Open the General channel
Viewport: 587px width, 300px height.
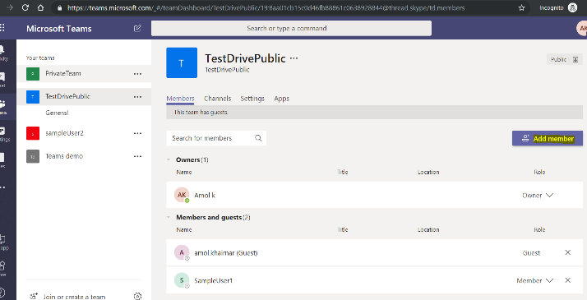point(57,113)
